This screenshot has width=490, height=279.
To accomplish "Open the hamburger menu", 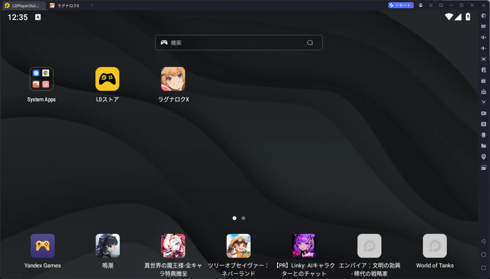I will (430, 5).
